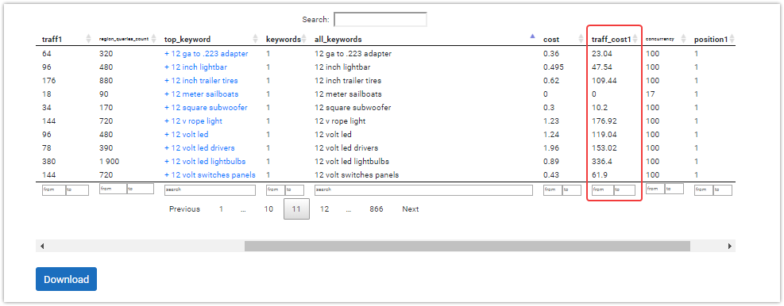Click the blue Download button
Image resolution: width=784 pixels, height=306 pixels.
(x=66, y=280)
